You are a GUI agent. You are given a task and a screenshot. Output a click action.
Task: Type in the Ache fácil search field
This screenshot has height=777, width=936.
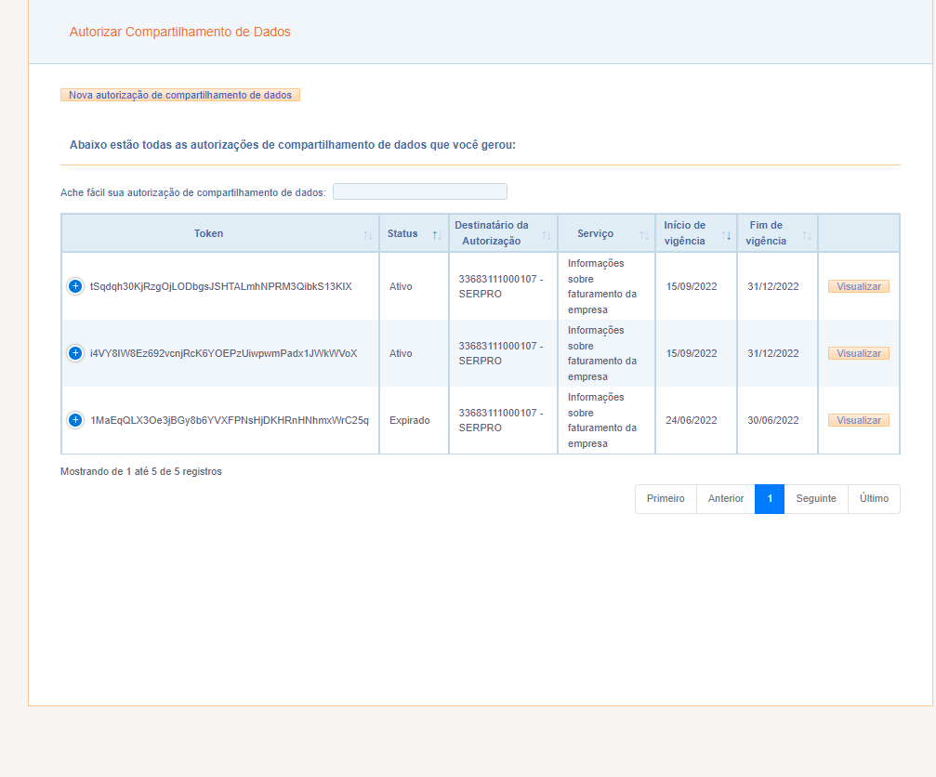(420, 191)
